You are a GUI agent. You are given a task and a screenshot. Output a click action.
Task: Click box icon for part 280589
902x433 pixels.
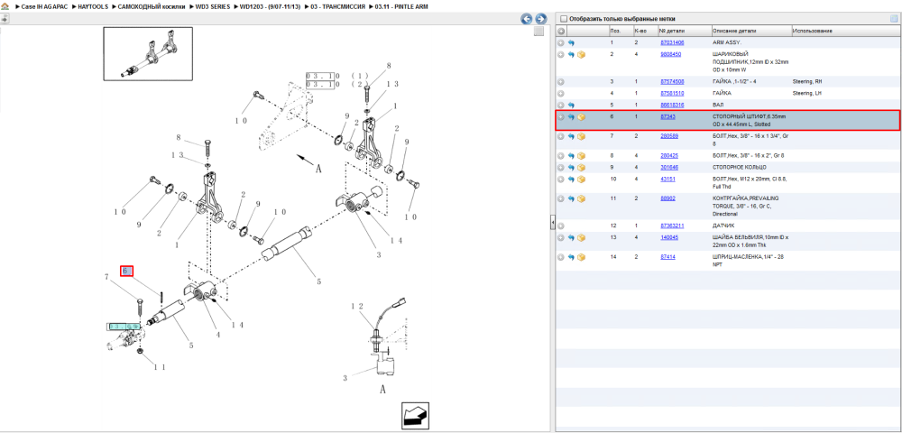582,136
